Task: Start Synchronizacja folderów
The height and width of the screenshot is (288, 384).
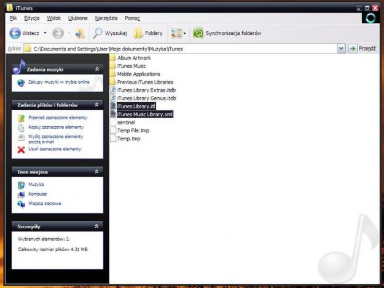Action: 227,33
